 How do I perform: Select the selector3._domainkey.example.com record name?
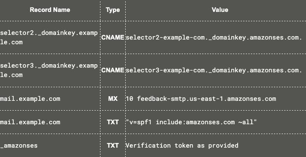click(x=49, y=70)
